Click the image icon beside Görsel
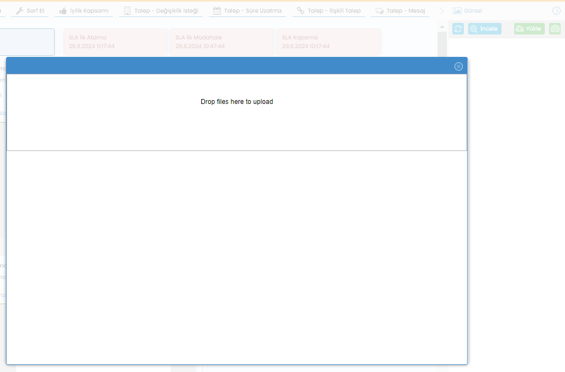 (x=457, y=11)
